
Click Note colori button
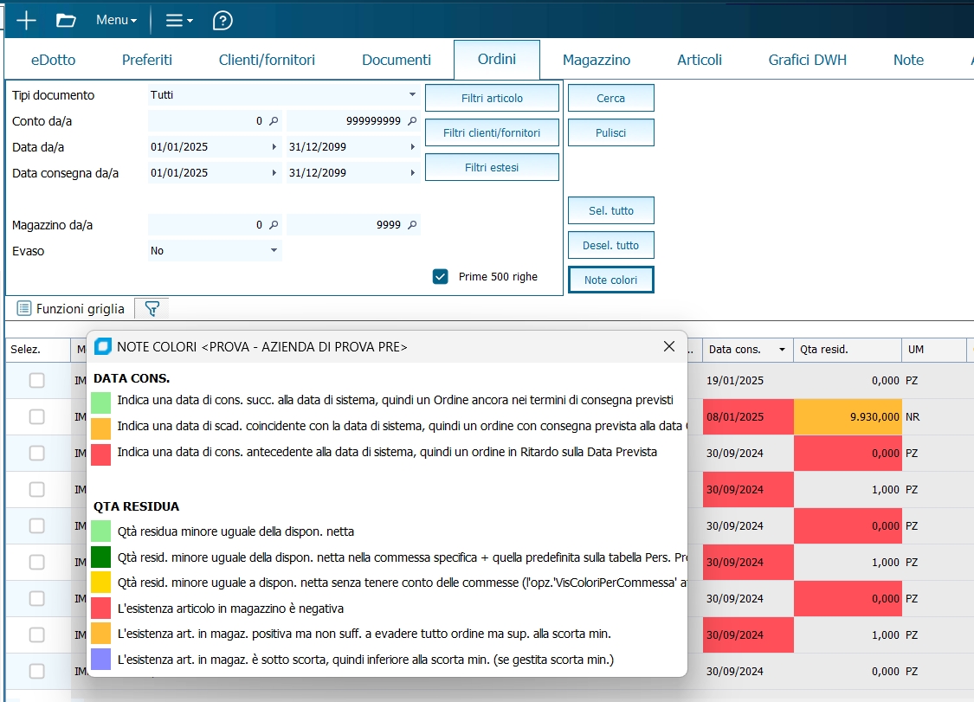610,280
